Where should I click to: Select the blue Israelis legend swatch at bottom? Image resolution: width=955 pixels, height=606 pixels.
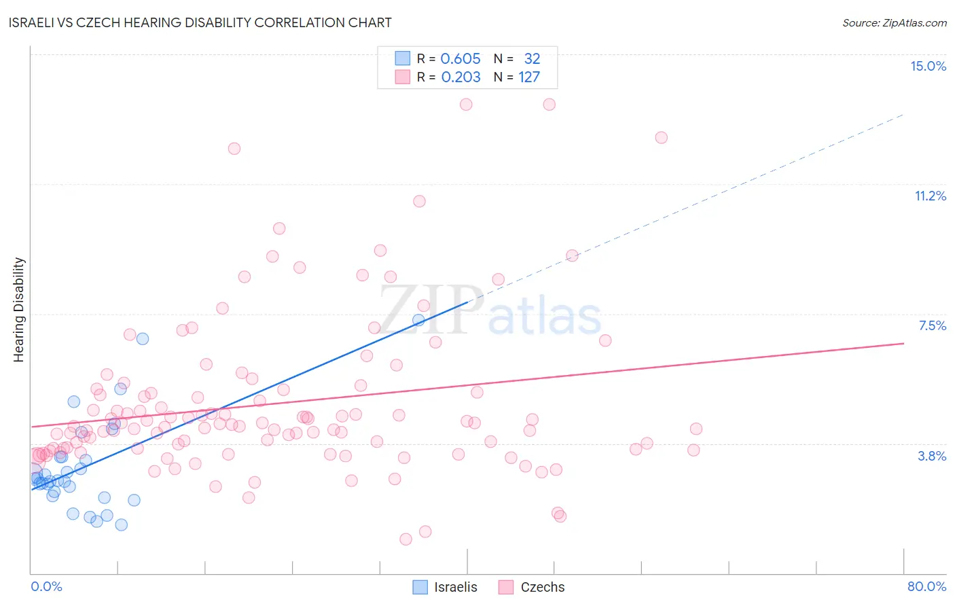420,587
